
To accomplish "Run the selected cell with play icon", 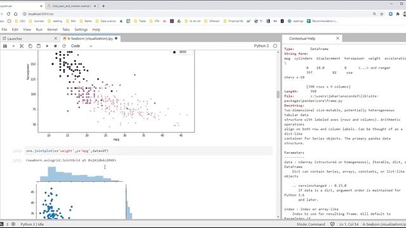I will click(47, 46).
